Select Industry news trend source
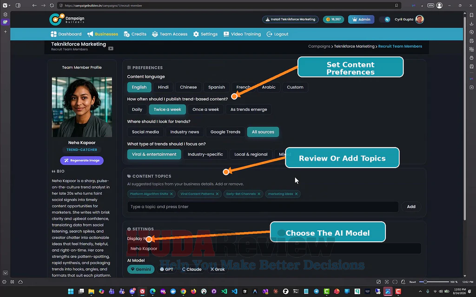 (x=185, y=132)
